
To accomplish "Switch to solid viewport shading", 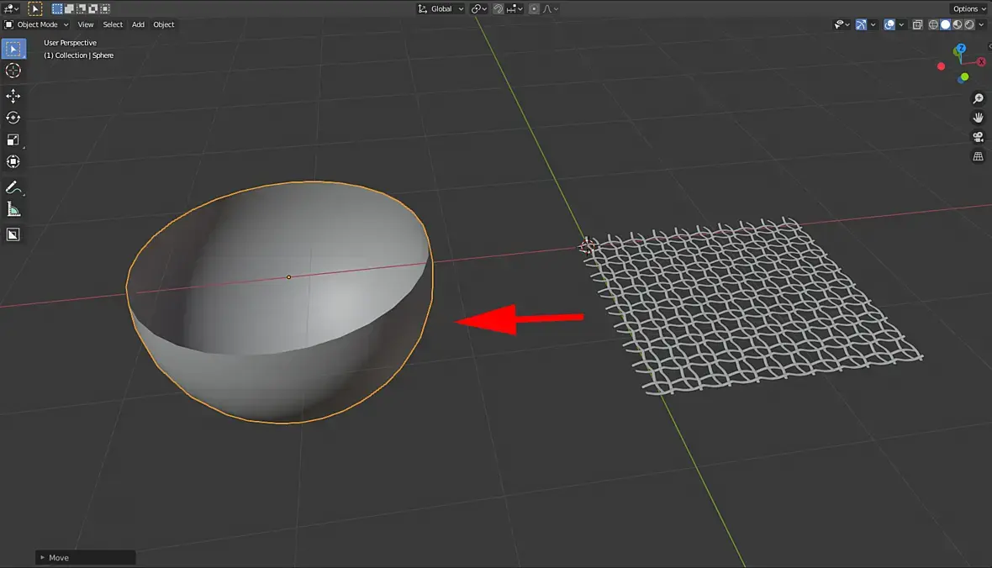I will point(945,24).
